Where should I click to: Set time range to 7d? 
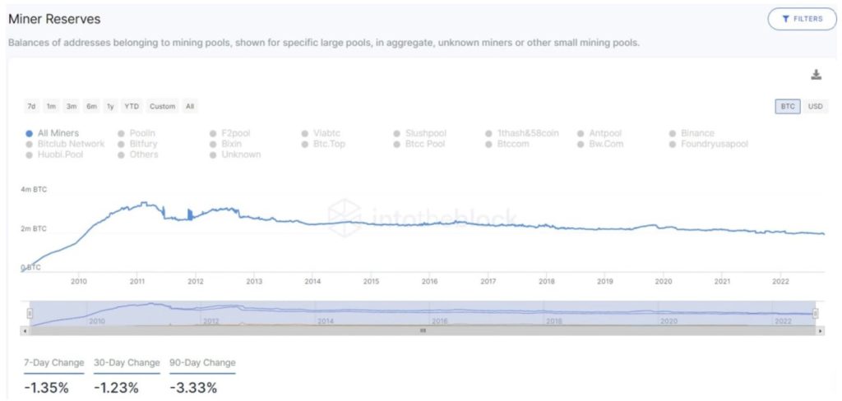coord(31,106)
